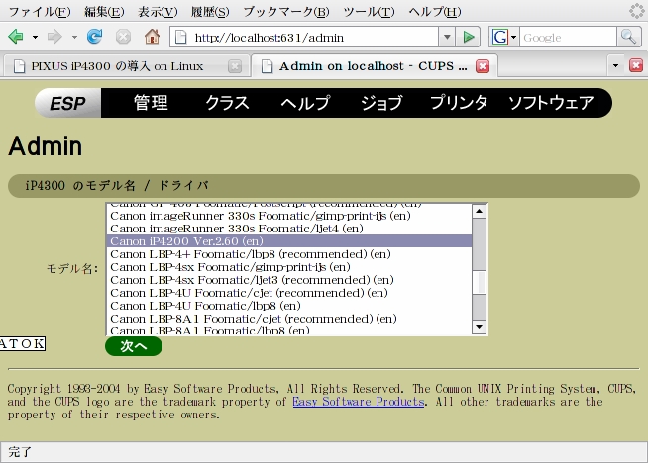This screenshot has height=463, width=648.
Task: Select Canon iP4200 Ver.2.60 (en) entry
Action: point(289,241)
